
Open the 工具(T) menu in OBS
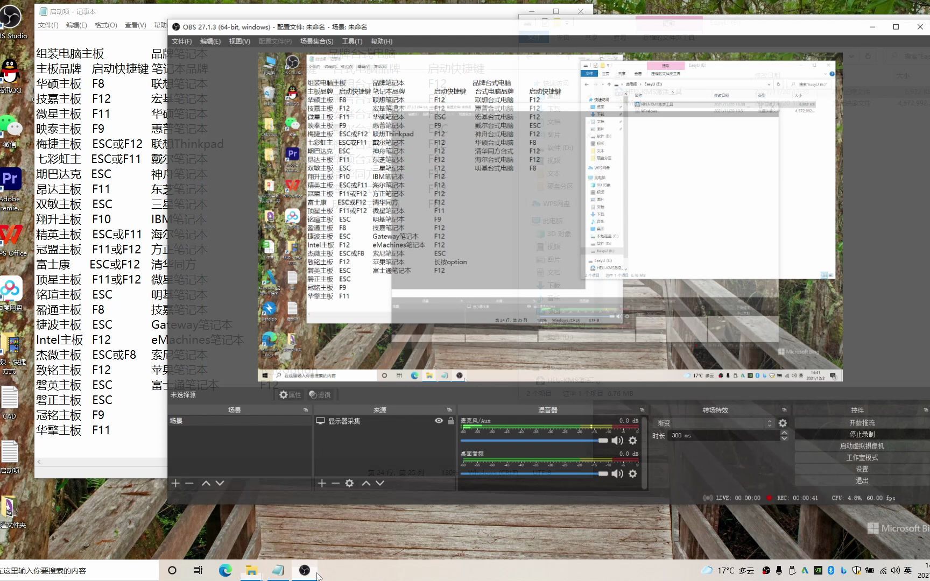(352, 41)
